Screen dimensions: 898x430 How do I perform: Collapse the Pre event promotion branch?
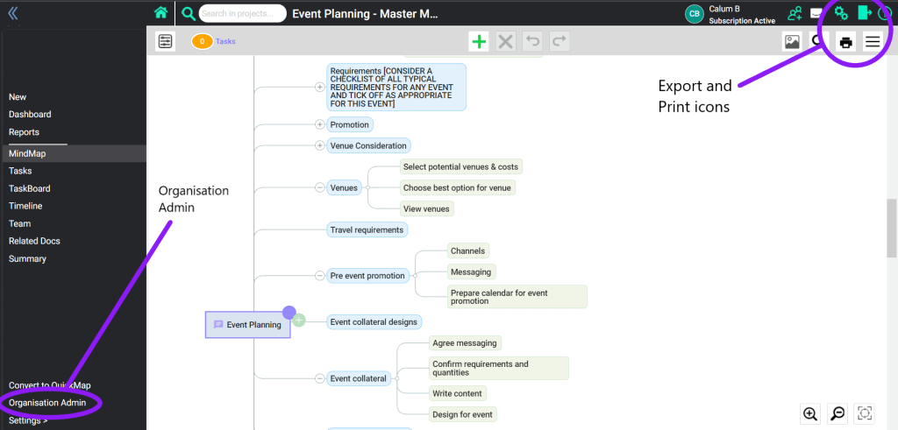319,276
